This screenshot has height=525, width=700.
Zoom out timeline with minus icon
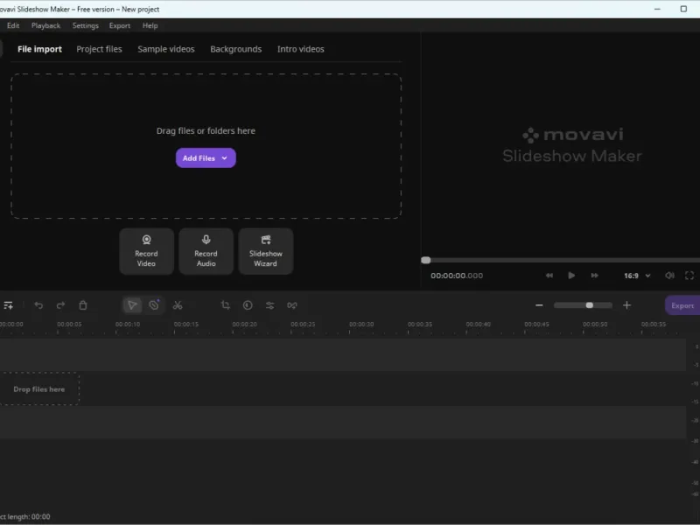[539, 305]
